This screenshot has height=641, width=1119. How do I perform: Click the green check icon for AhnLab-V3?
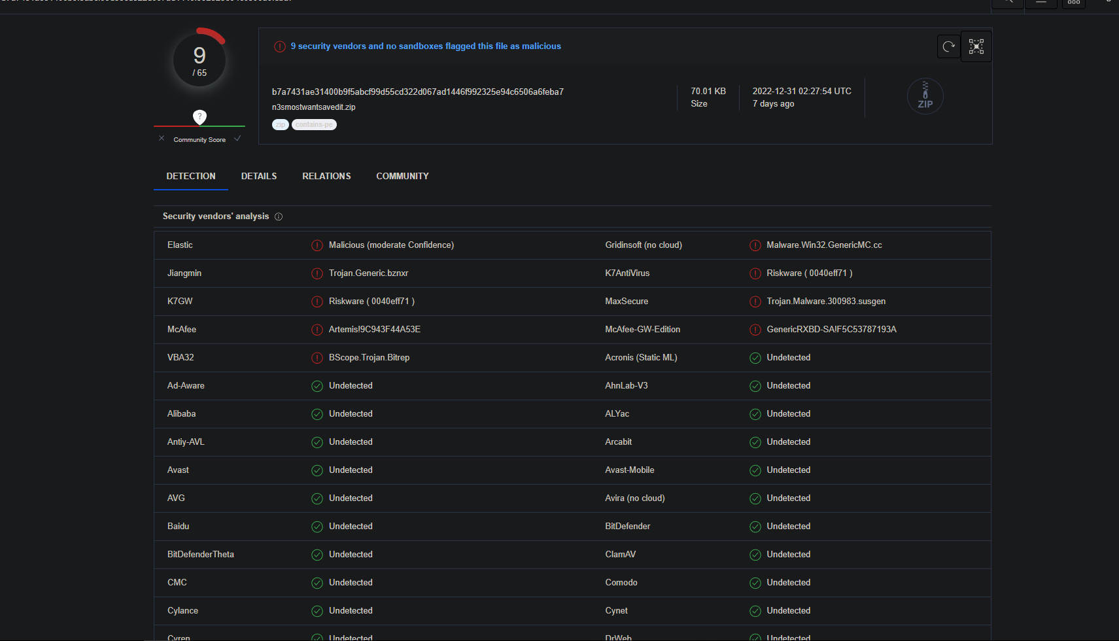click(x=755, y=386)
